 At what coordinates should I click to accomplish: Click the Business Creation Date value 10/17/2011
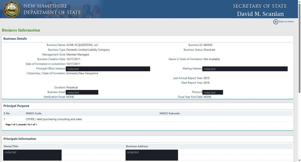coord(73,59)
